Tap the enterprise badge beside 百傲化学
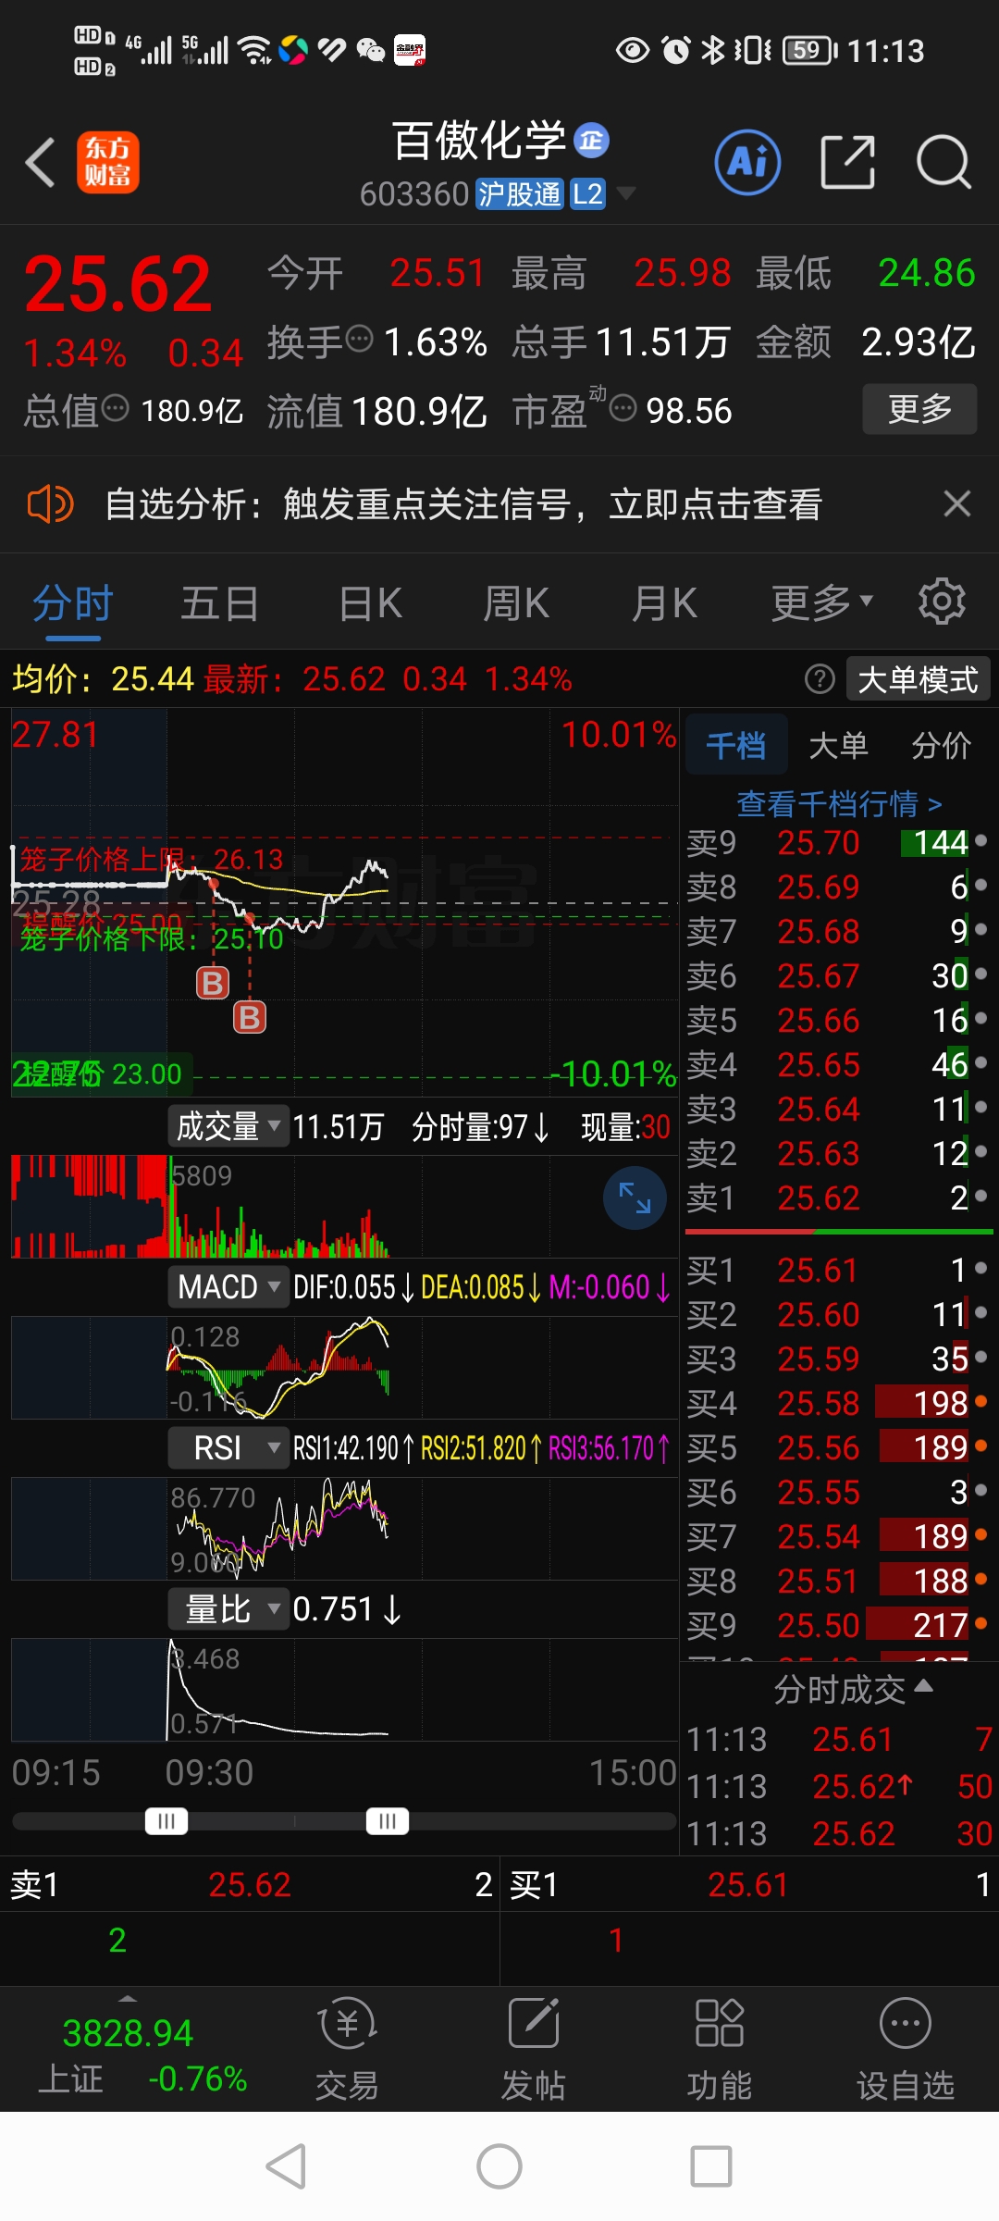 tap(592, 141)
